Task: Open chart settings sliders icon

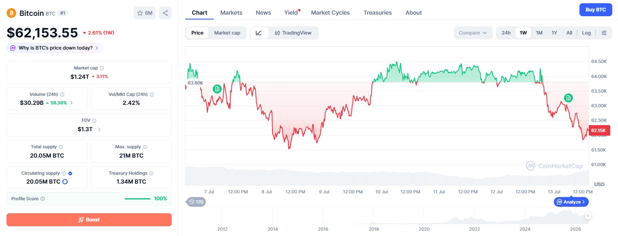Action: tap(604, 33)
